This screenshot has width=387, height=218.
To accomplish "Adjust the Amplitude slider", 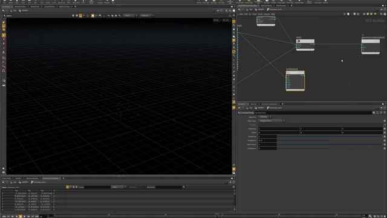I will pos(330,136).
